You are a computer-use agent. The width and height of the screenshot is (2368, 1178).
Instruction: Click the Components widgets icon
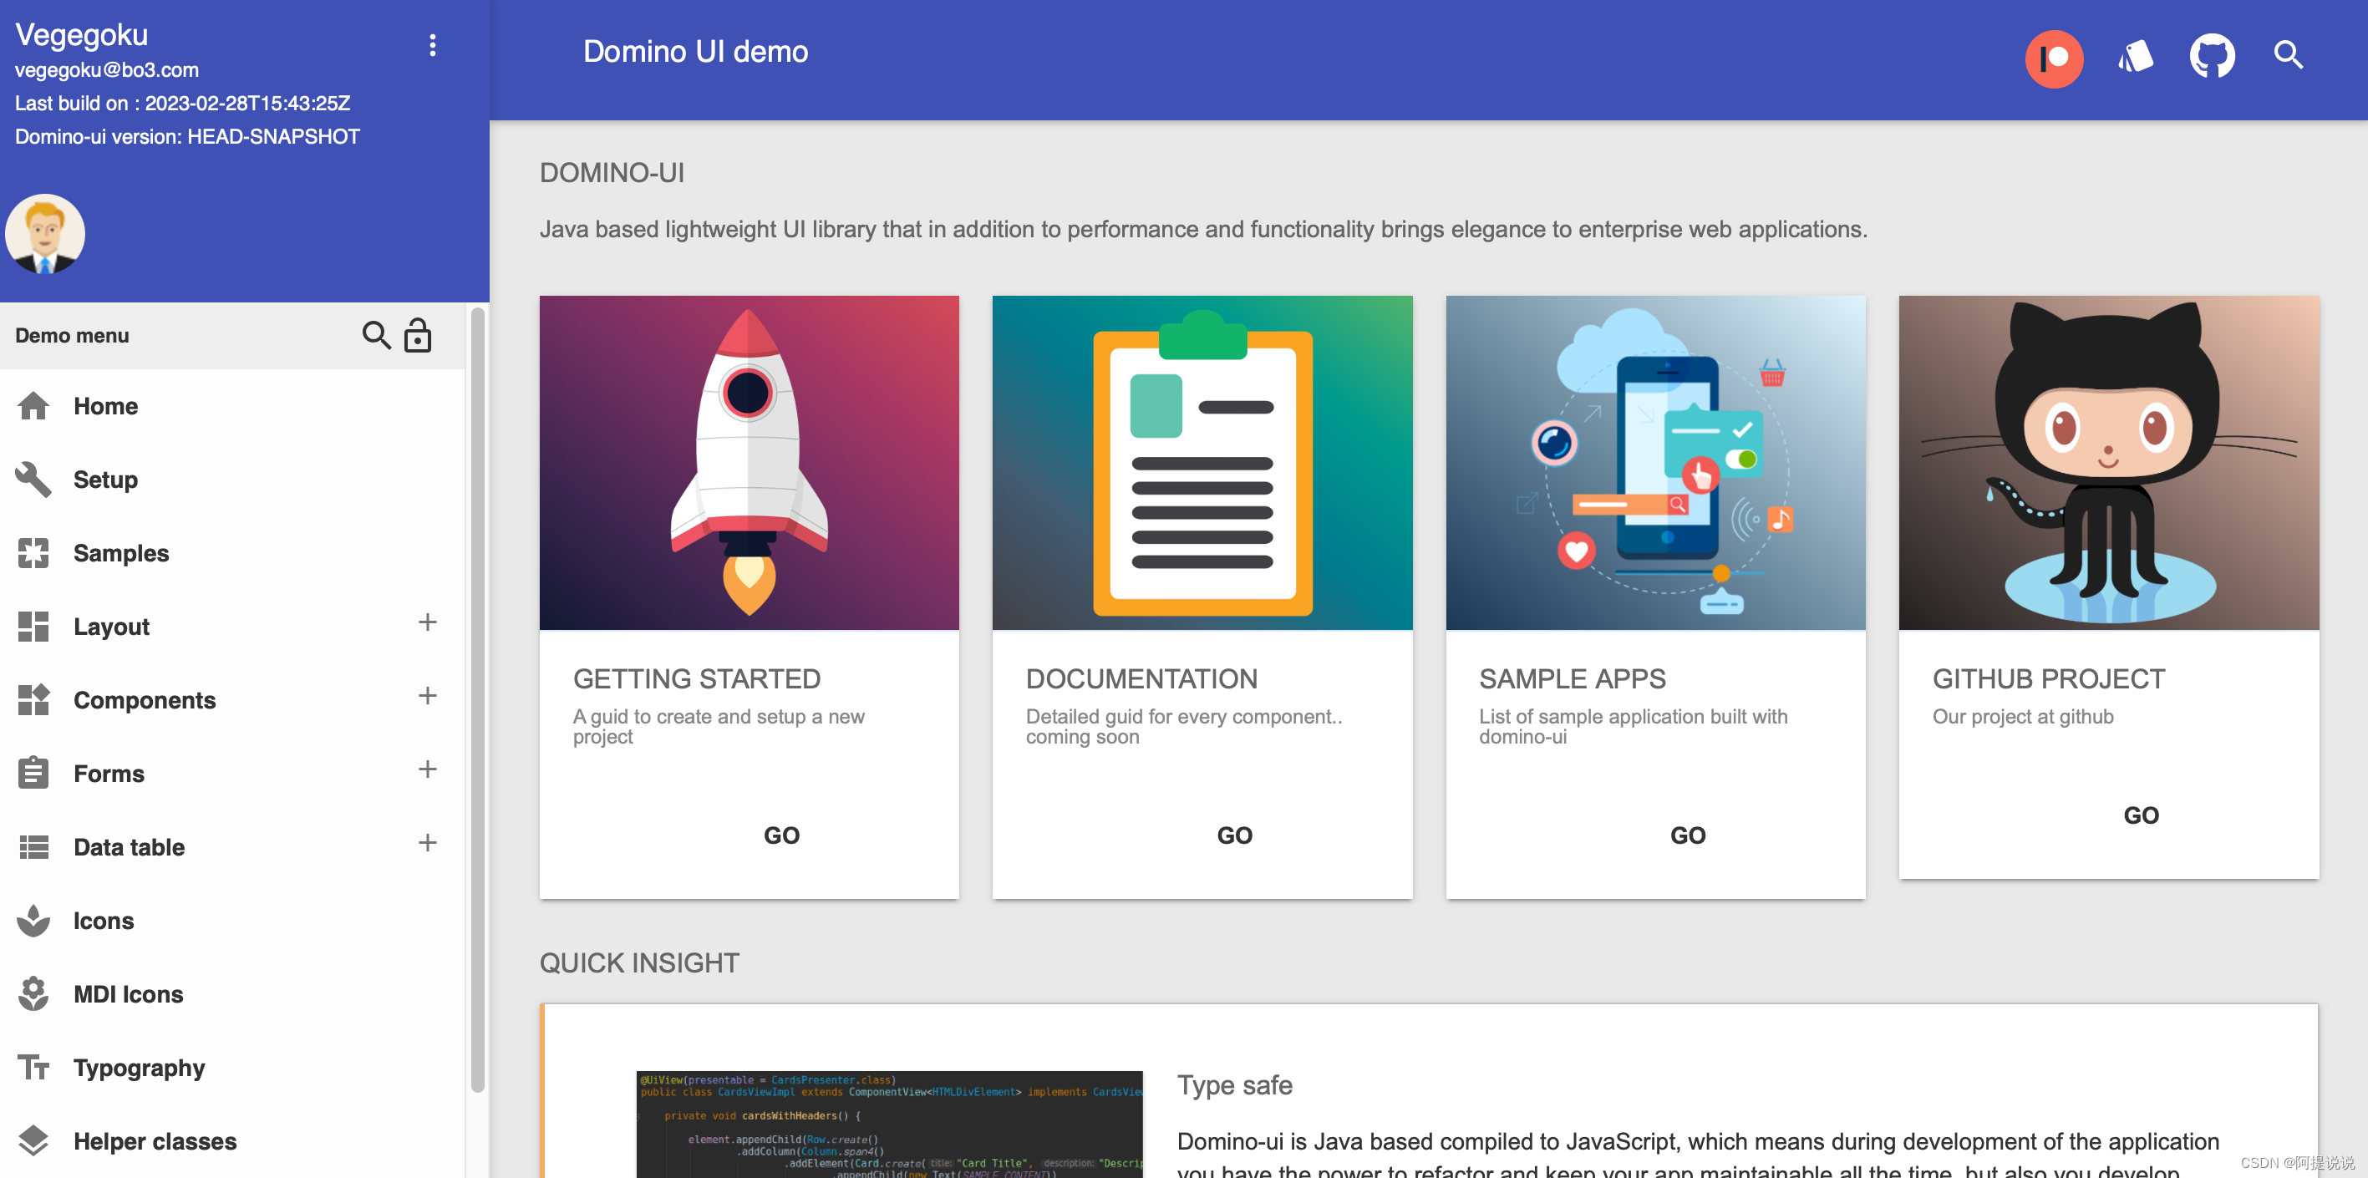tap(33, 699)
